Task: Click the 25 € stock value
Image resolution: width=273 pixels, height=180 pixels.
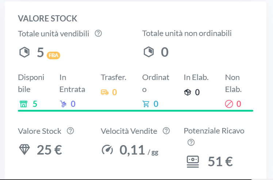Action: point(49,150)
